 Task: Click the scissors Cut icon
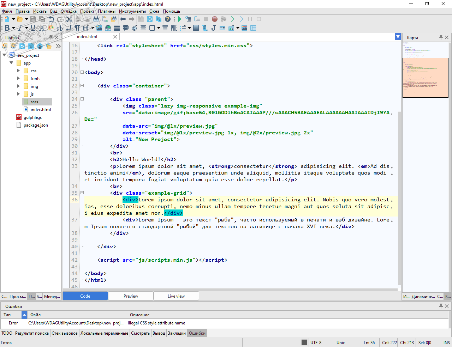point(70,19)
